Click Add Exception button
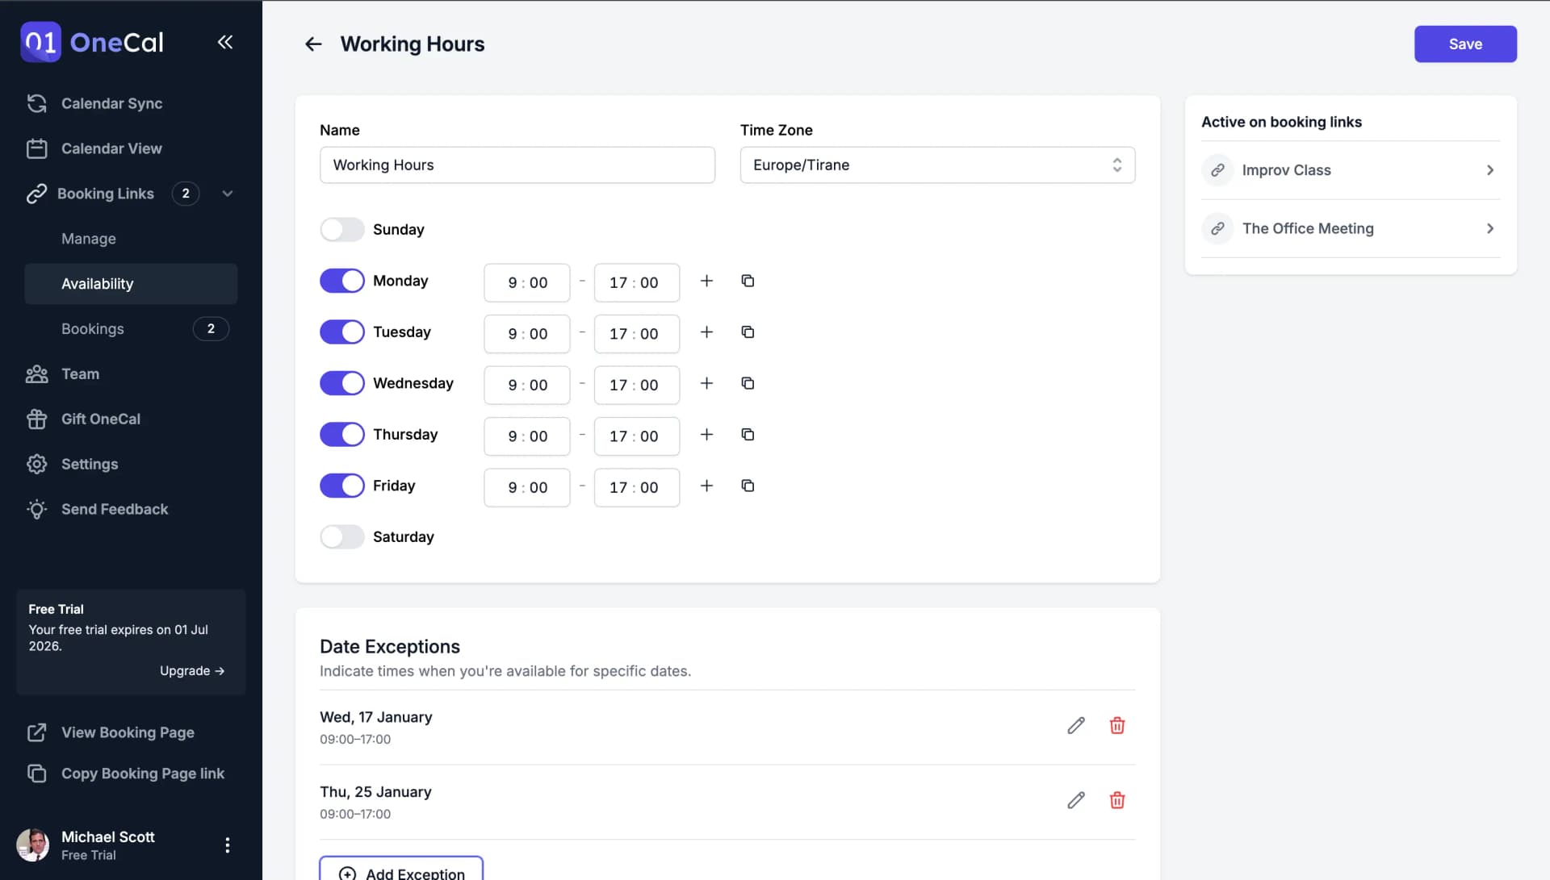This screenshot has width=1550, height=880. [400, 870]
